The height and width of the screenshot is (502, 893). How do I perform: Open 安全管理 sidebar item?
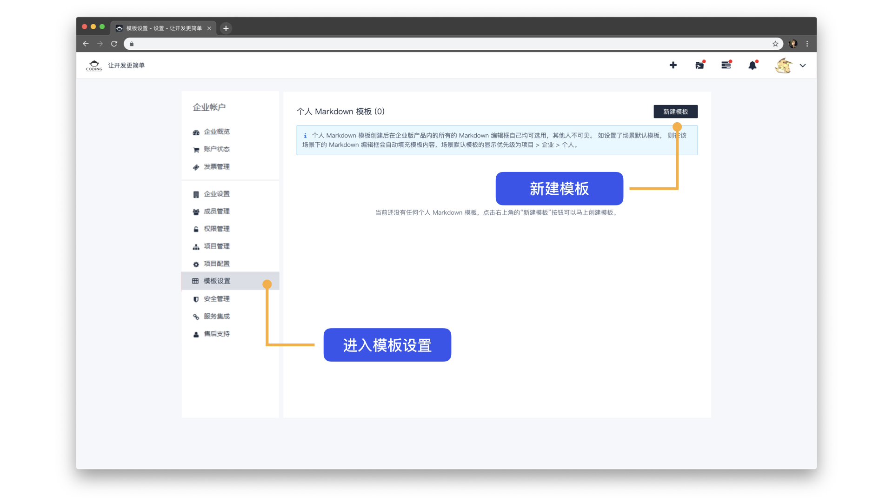coord(216,299)
